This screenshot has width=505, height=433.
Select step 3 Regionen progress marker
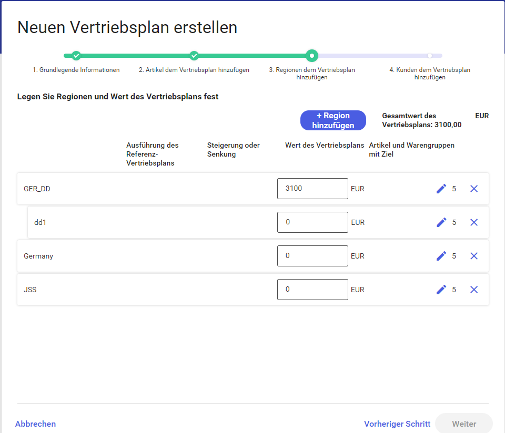coord(312,56)
